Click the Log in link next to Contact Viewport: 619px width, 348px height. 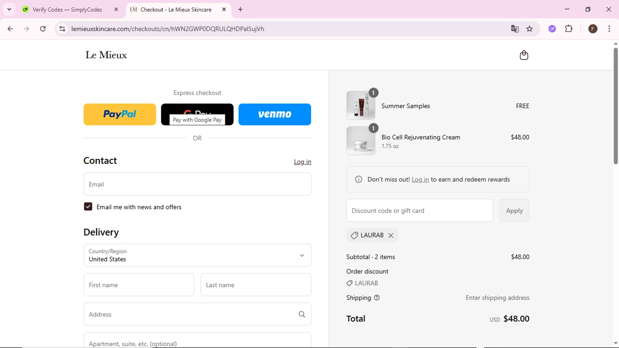point(302,162)
